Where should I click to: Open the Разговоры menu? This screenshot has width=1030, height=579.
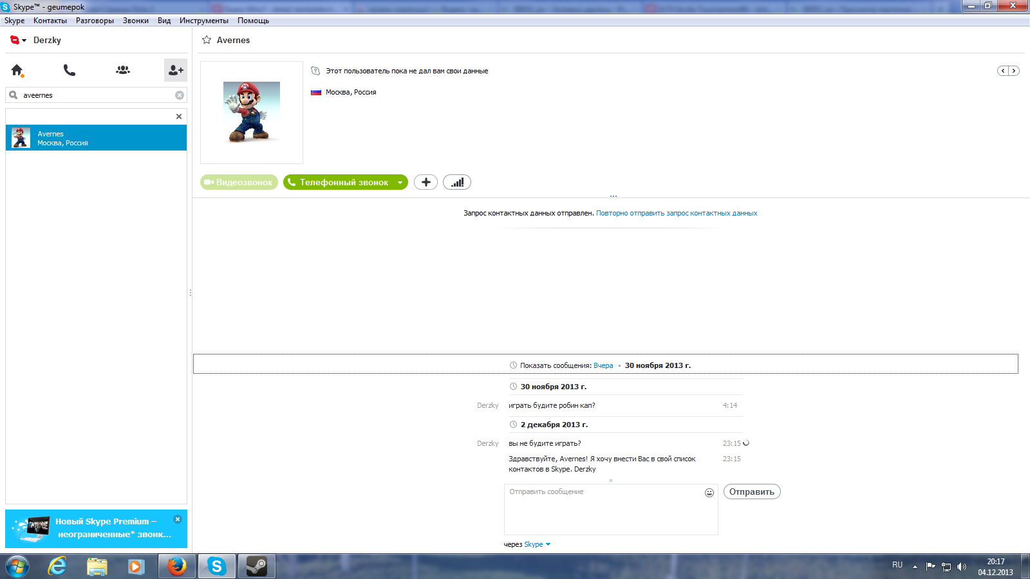95,21
